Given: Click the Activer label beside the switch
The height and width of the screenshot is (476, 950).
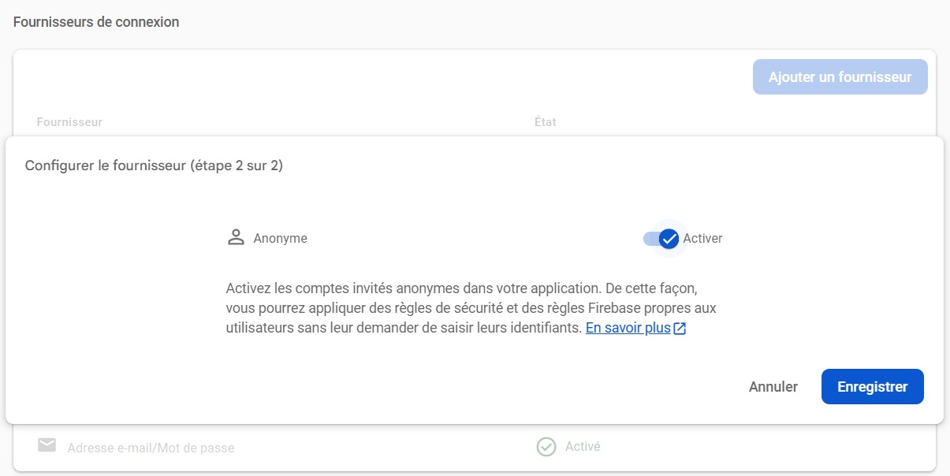Looking at the screenshot, I should 702,238.
